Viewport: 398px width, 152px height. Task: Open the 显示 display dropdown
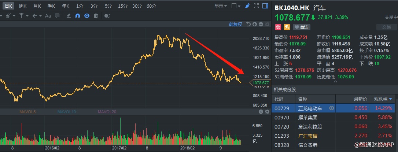(221, 6)
